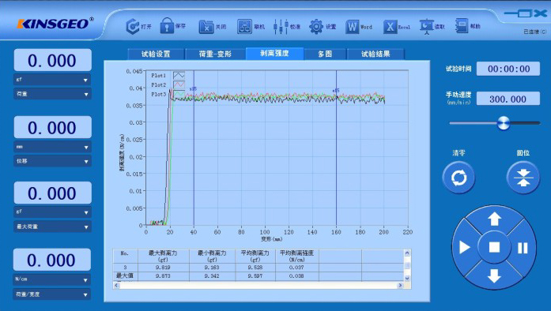This screenshot has width=551, height=311.
Task: Toggle the Plot3 green legend swatch
Action: (179, 94)
